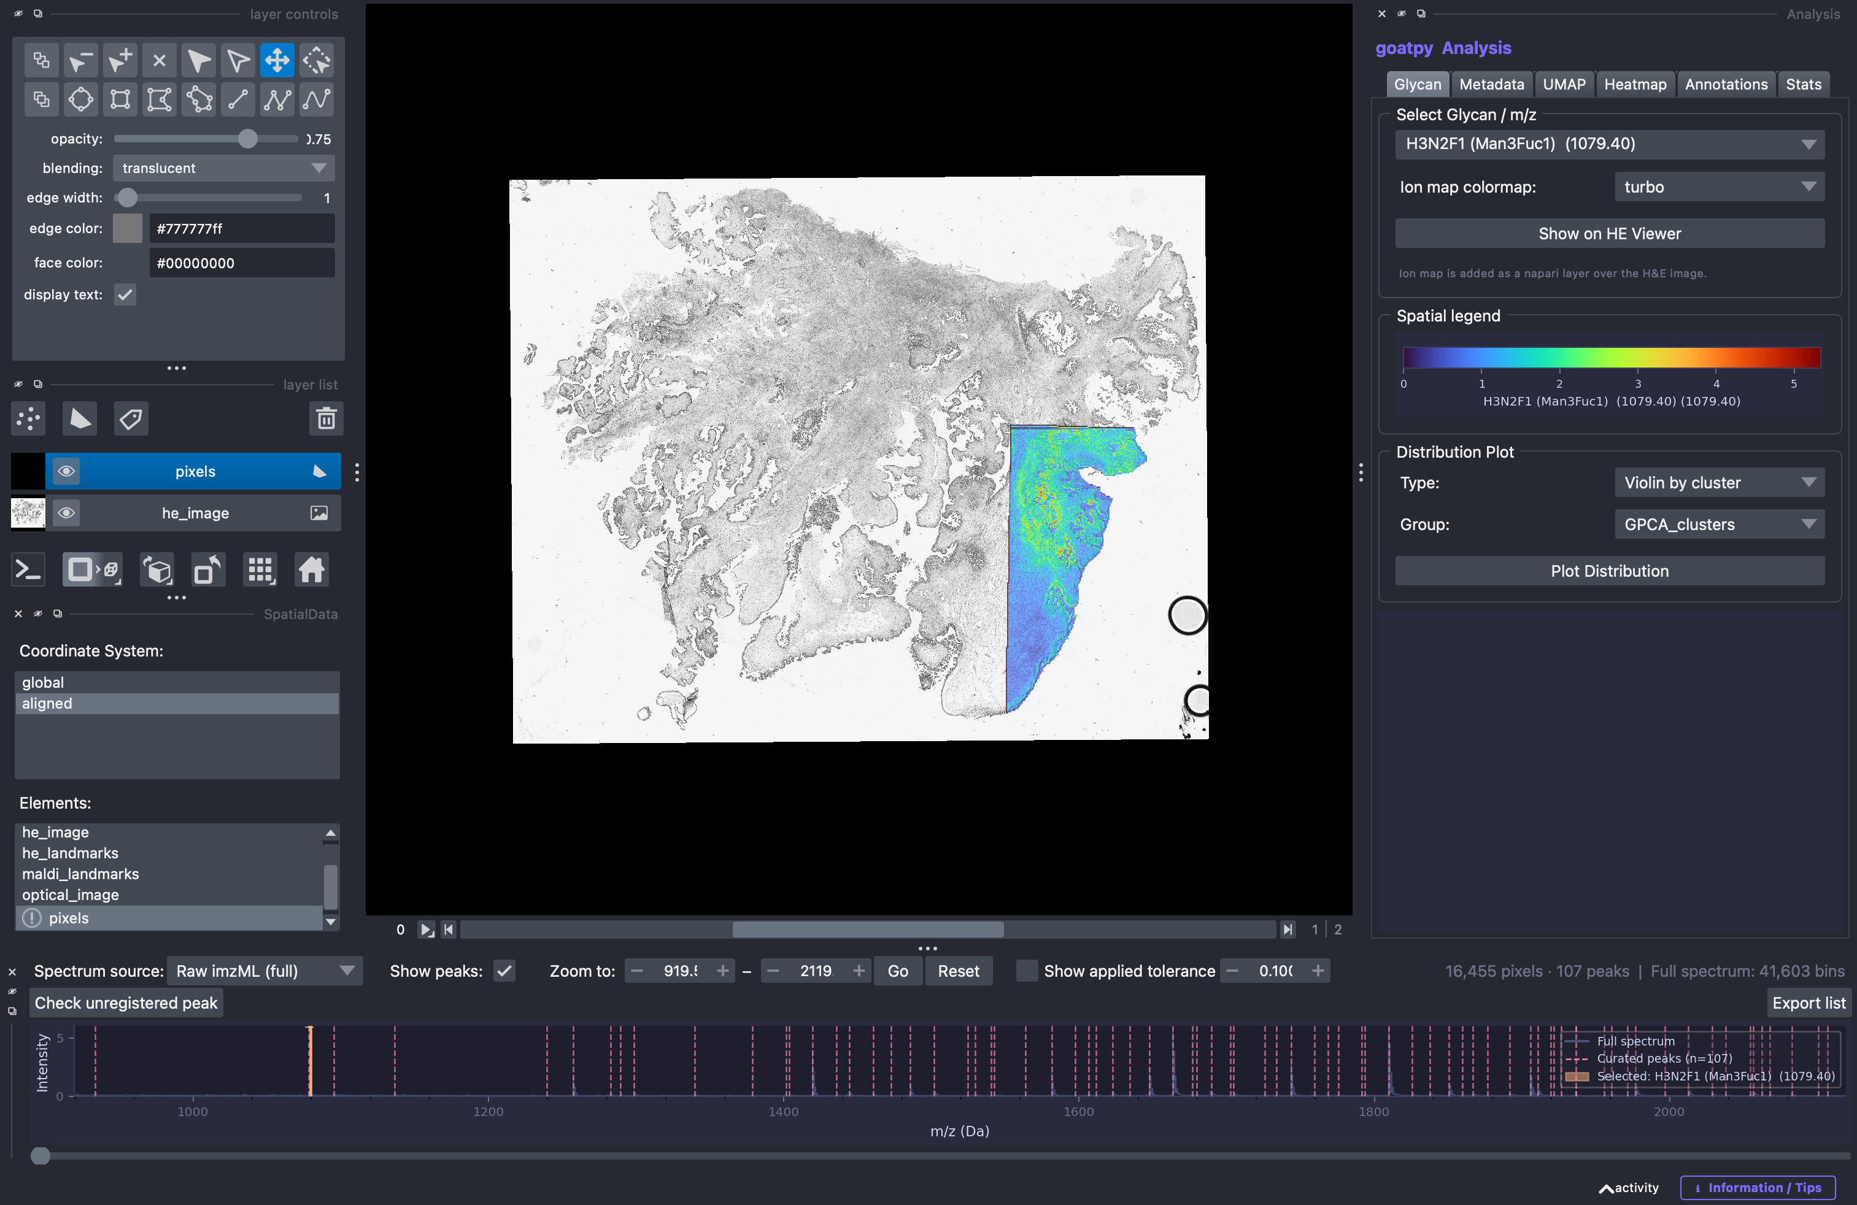This screenshot has height=1205, width=1857.
Task: Select optical_image in Elements list
Action: [169, 895]
